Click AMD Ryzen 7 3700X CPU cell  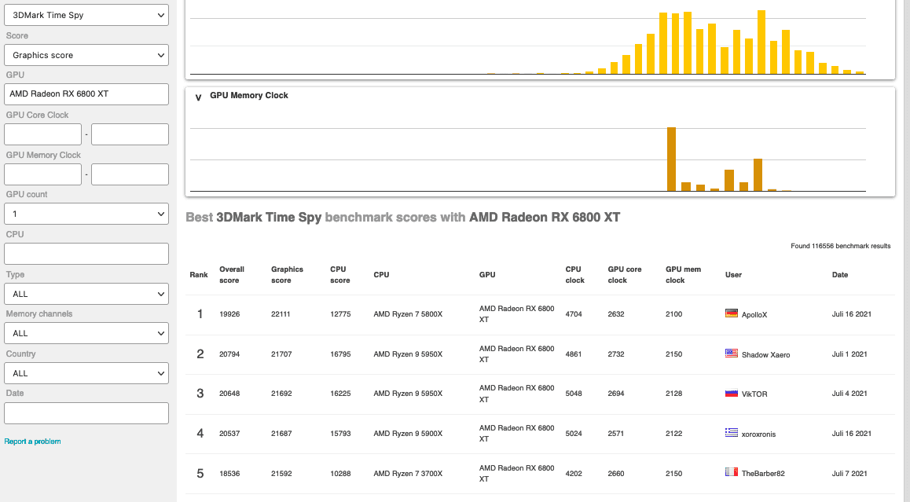point(408,474)
